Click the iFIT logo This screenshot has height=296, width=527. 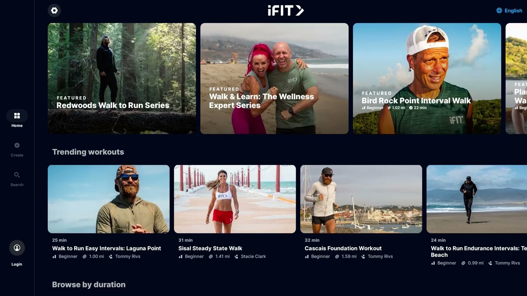click(286, 11)
